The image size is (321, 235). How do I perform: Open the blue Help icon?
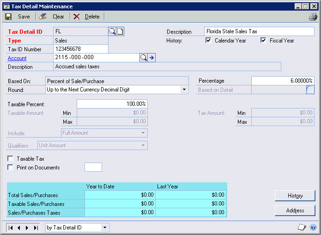313,227
